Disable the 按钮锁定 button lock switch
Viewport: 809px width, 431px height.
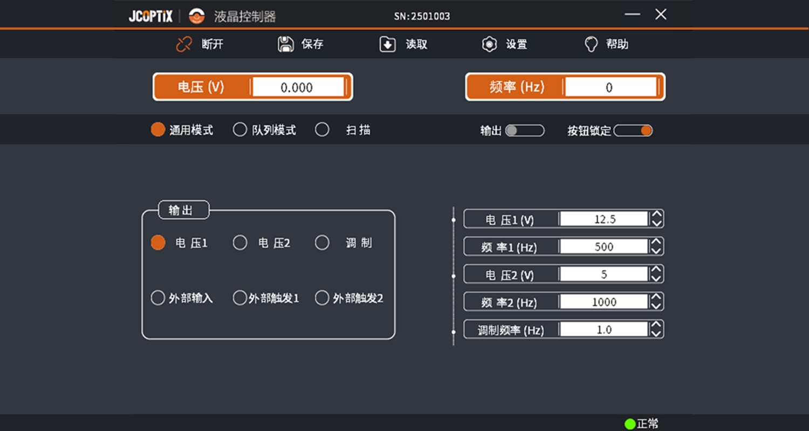pos(634,130)
